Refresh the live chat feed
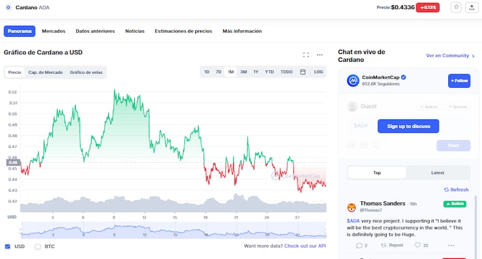 [x=456, y=189]
